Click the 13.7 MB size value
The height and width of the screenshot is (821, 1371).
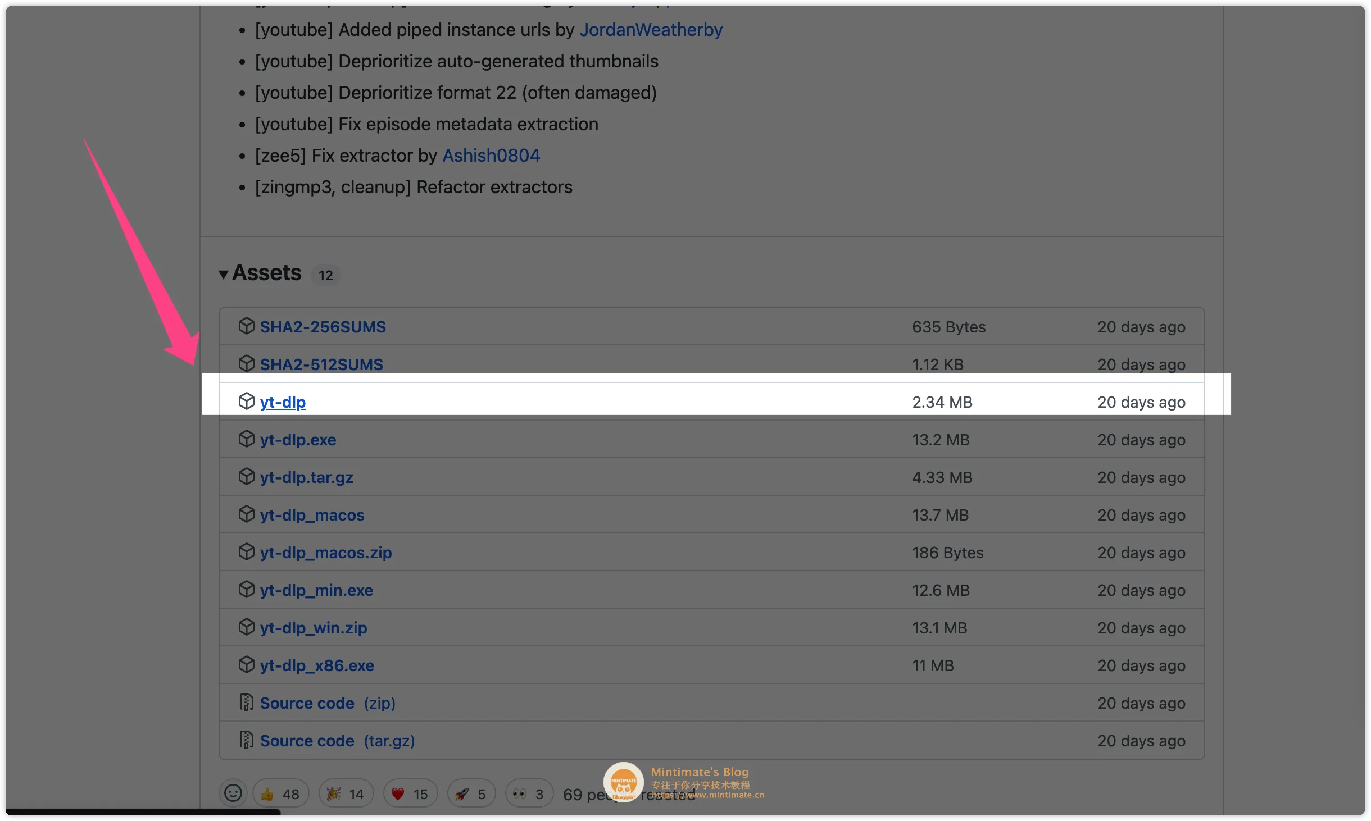pos(941,515)
